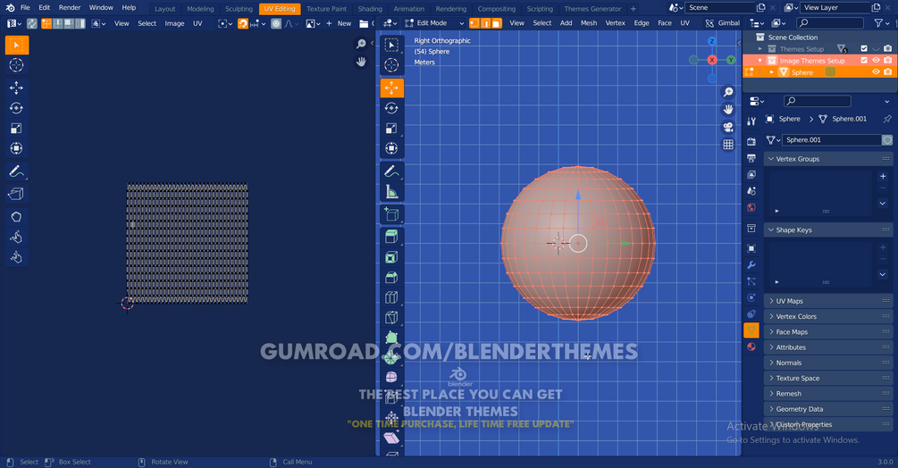
Task: Enable face select mode in 3D viewport header
Action: click(497, 23)
